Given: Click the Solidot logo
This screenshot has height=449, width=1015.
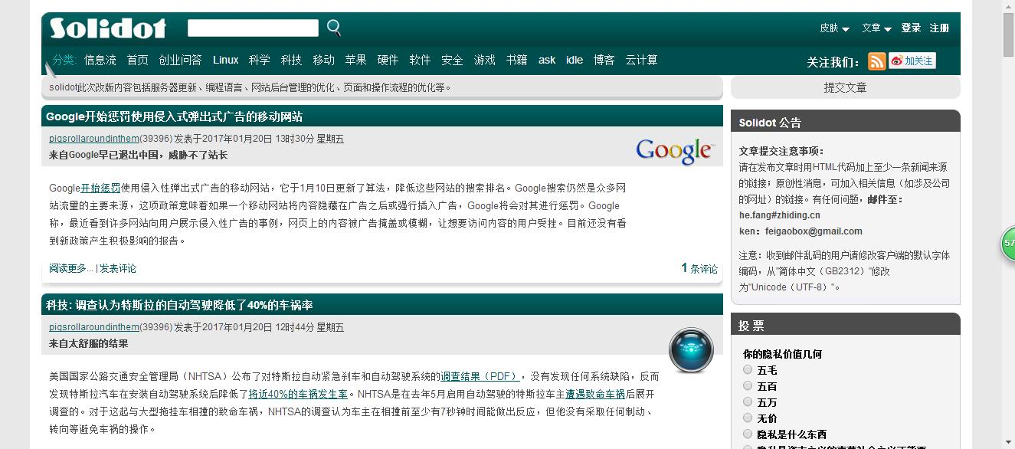Looking at the screenshot, I should [x=107, y=27].
